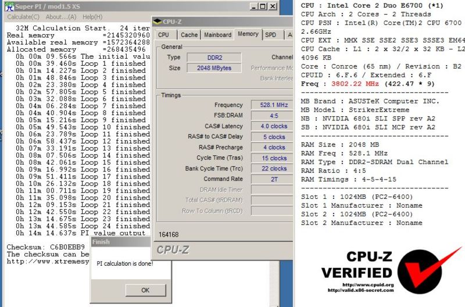Image resolution: width=465 pixels, height=307 pixels.
Task: Open the Calculate(C) menu
Action: coord(23,17)
